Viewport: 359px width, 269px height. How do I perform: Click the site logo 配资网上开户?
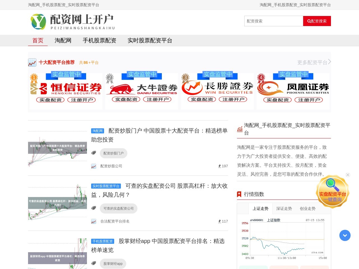click(x=73, y=22)
